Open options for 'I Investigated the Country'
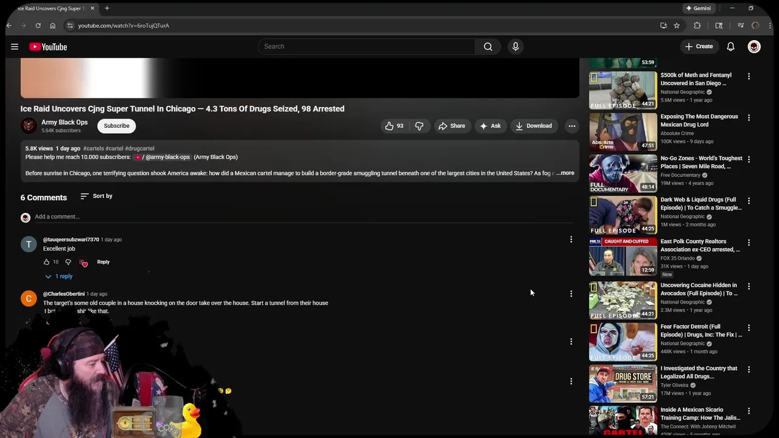This screenshot has width=779, height=438. click(749, 370)
